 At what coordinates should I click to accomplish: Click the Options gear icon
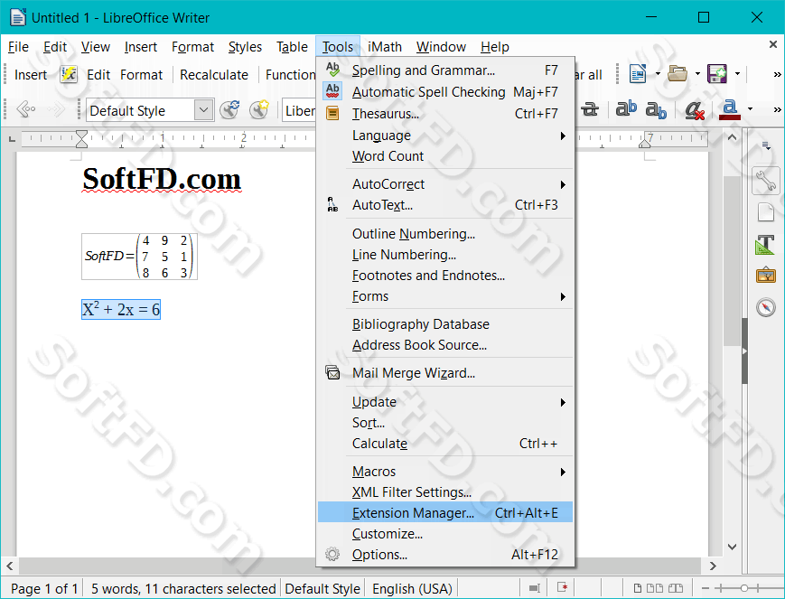[332, 555]
